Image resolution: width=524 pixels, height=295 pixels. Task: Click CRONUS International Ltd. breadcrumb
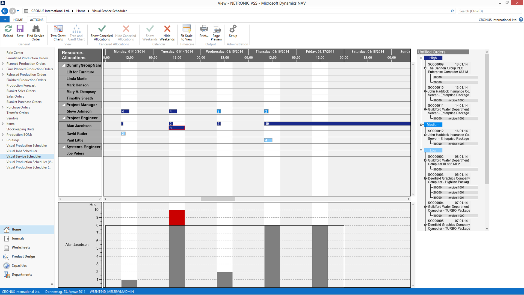point(50,11)
